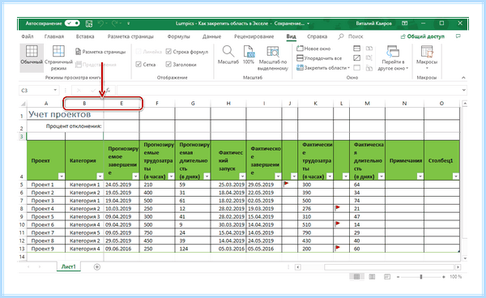Open the comments speech bubble icon

458,36
